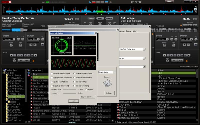The image size is (200, 125).
Task: Click the 'Sauver capture...' button
Action: pyautogui.click(x=87, y=96)
